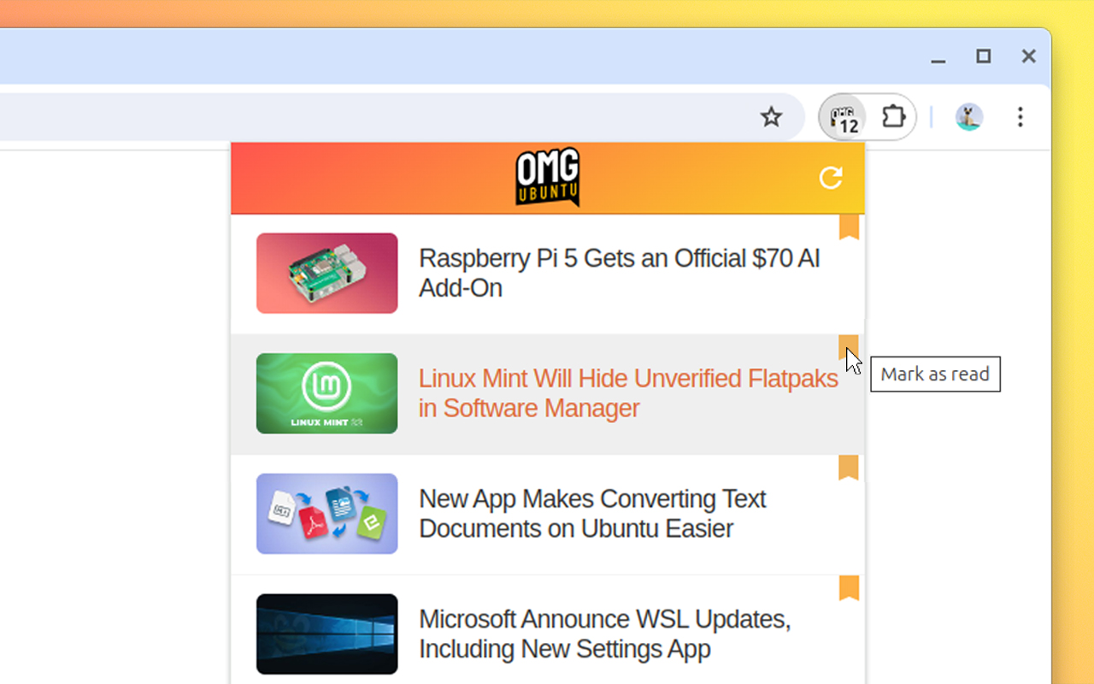Mark the Linux Mint article as read

(x=848, y=346)
